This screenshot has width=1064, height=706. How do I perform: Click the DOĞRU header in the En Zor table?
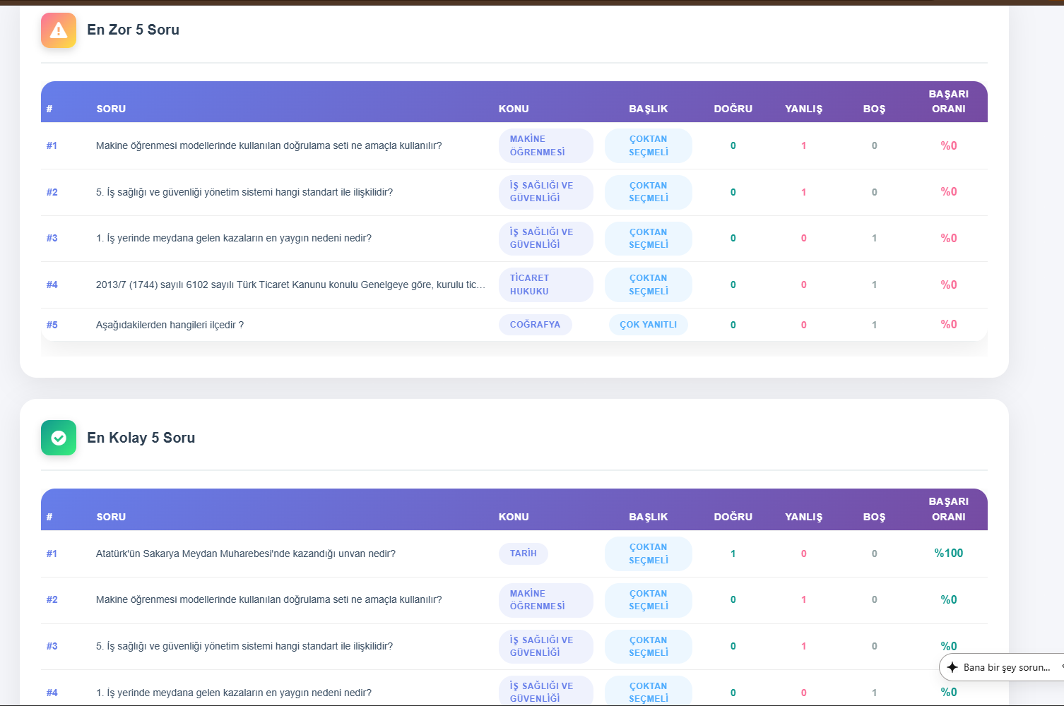(733, 109)
